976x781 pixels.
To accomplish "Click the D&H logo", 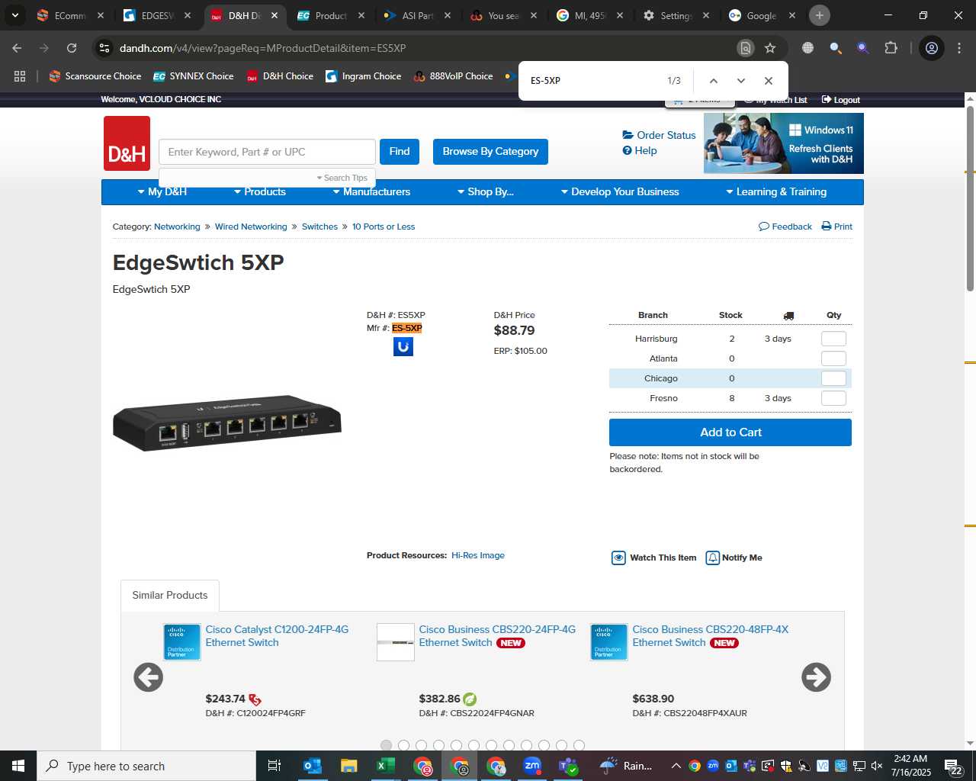I will click(x=127, y=143).
